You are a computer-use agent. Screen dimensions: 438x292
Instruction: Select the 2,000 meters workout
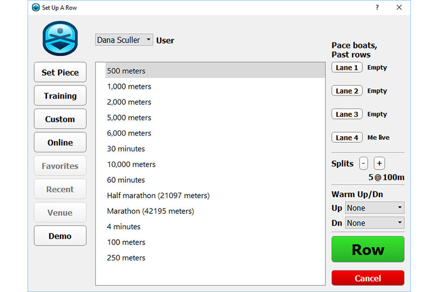129,102
